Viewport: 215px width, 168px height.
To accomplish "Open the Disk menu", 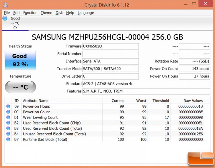I will (x=59, y=13).
